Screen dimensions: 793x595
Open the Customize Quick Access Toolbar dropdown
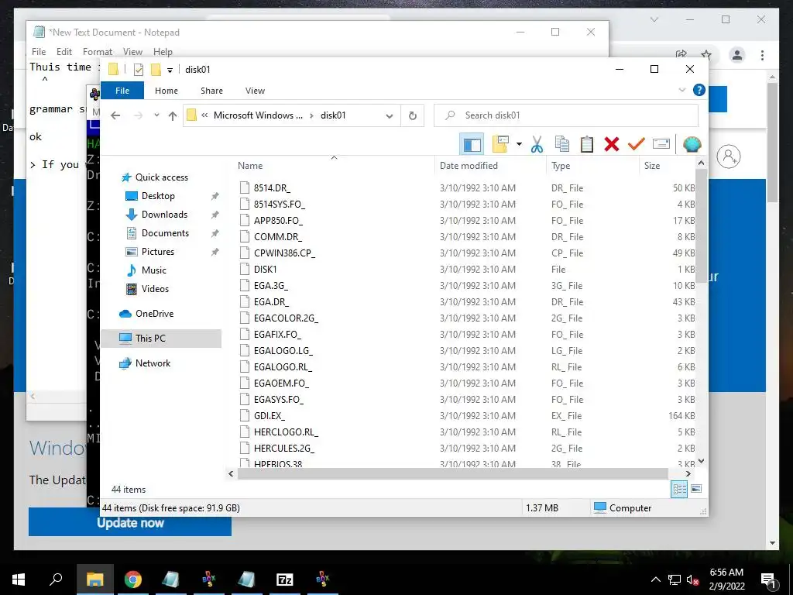pyautogui.click(x=170, y=71)
